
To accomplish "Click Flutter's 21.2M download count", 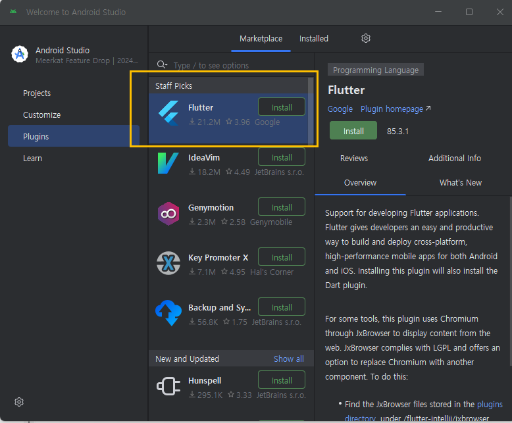I will (x=205, y=122).
